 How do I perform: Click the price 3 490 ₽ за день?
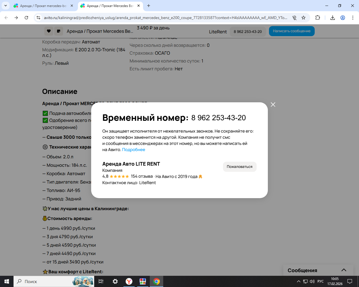pyautogui.click(x=153, y=28)
